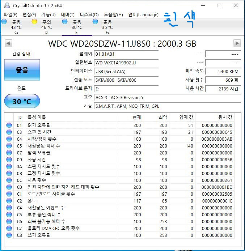Click the CrystalDiskInfo app icon in title bar
The height and width of the screenshot is (251, 245).
click(7, 5)
